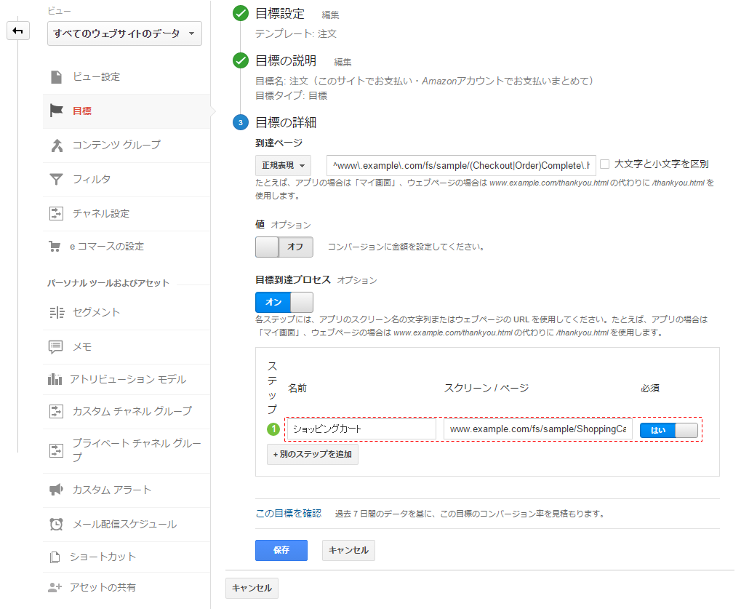Toggle the 値 オフ switch

284,247
